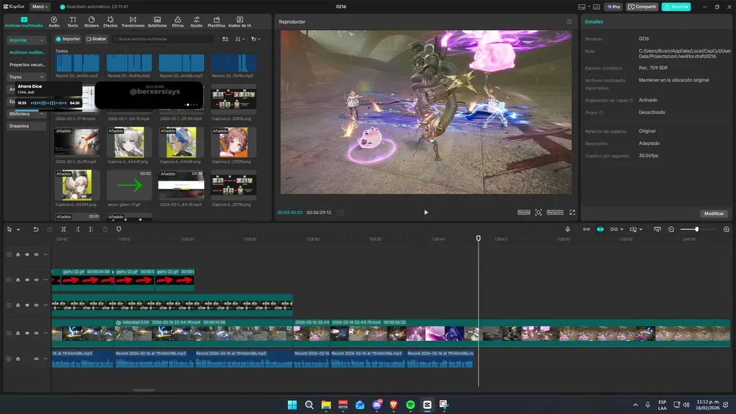The height and width of the screenshot is (414, 736).
Task: Focus the Buscar archivos multimedia search field
Action: coord(163,39)
